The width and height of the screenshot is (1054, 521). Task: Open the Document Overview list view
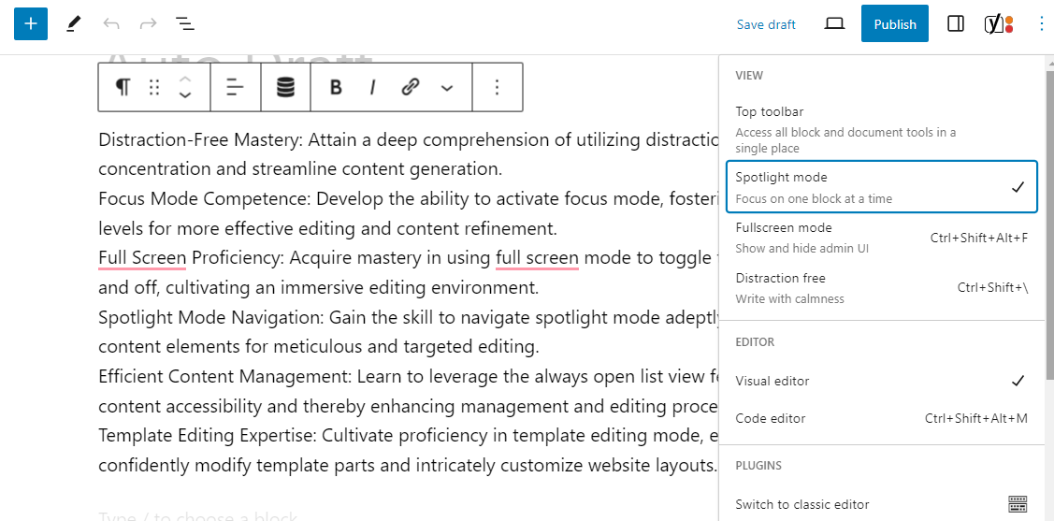(185, 24)
